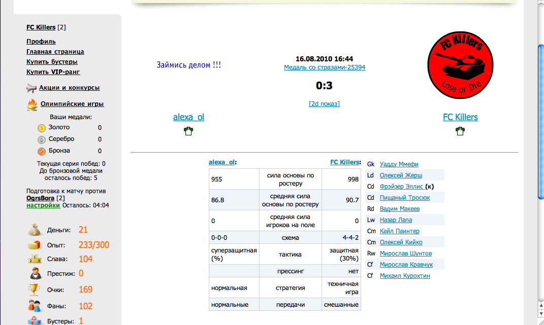
Task: Click the megaphone icon beside Акции и конкурсы
Action: coord(31,88)
